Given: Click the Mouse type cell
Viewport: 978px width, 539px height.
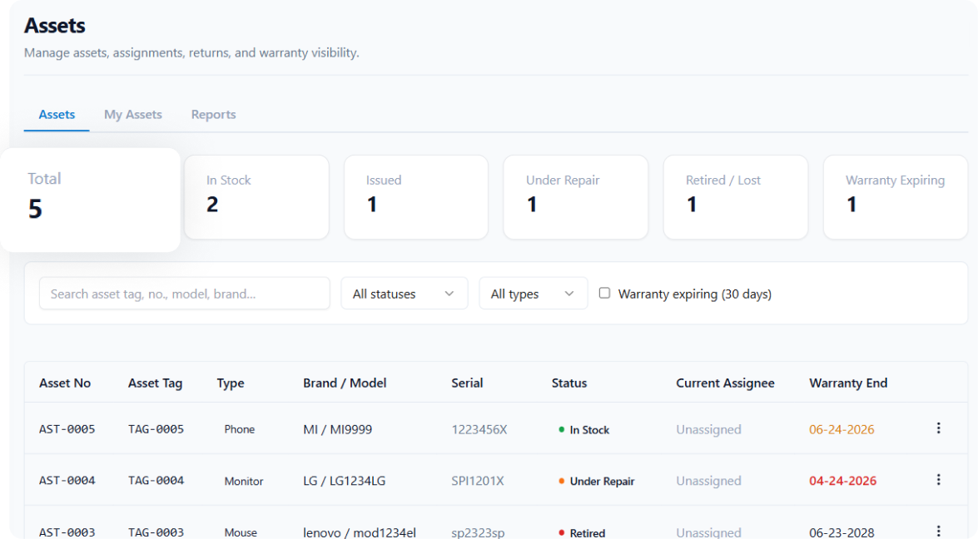Looking at the screenshot, I should tap(241, 532).
